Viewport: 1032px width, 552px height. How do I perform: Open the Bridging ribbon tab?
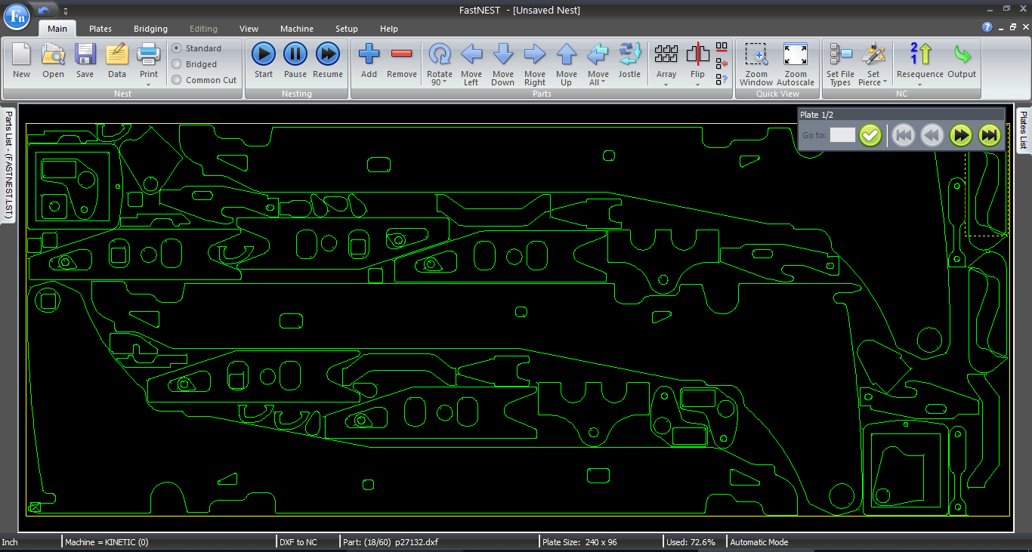click(151, 29)
